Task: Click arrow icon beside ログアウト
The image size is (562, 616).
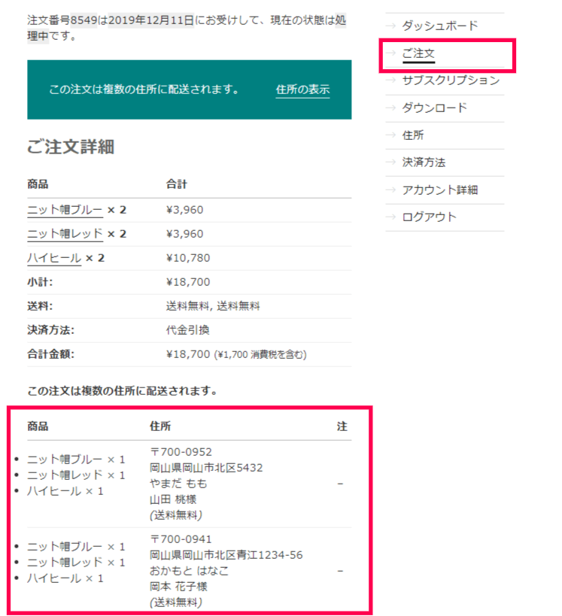Action: pos(390,217)
